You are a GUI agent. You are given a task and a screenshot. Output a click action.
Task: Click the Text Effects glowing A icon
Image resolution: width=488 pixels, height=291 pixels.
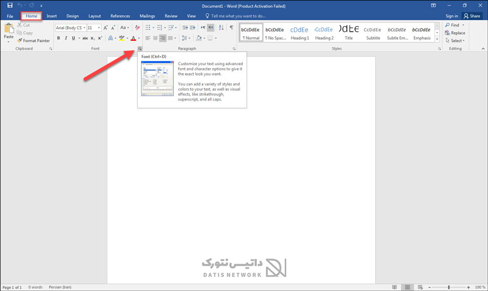click(x=110, y=38)
